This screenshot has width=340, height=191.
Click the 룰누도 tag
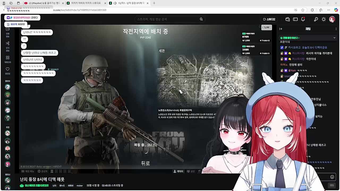click(x=62, y=186)
